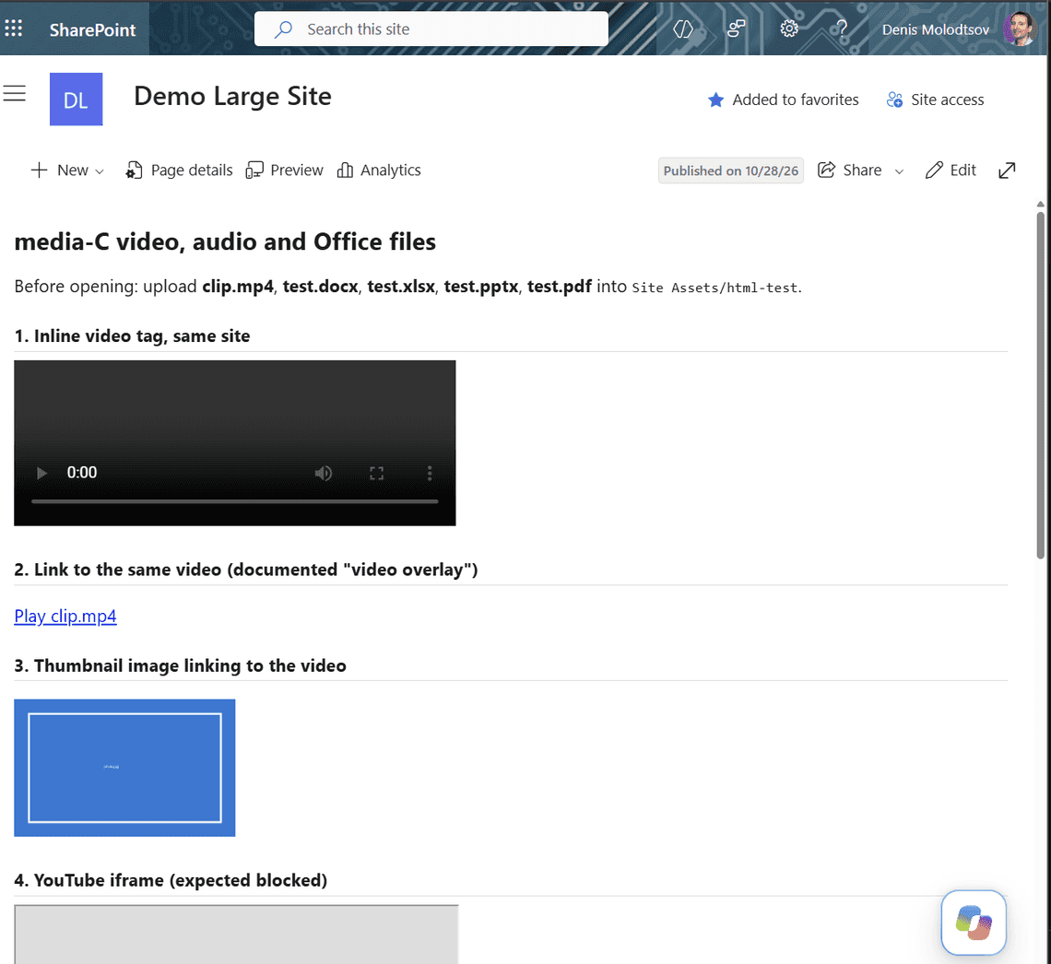Open page Preview
Image resolution: width=1051 pixels, height=964 pixels.
(x=284, y=170)
